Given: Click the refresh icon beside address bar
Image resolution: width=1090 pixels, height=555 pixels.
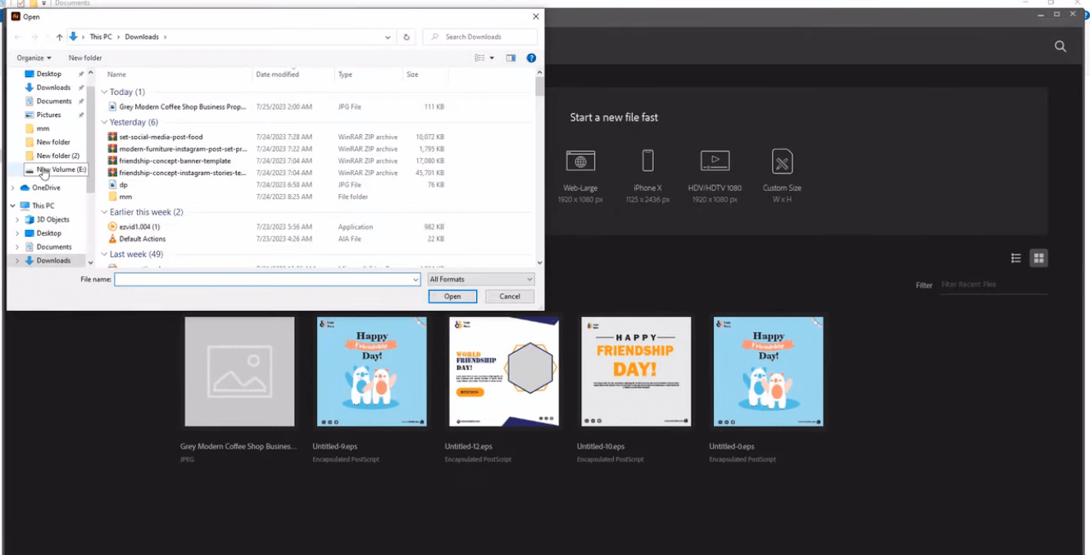Looking at the screenshot, I should 406,37.
